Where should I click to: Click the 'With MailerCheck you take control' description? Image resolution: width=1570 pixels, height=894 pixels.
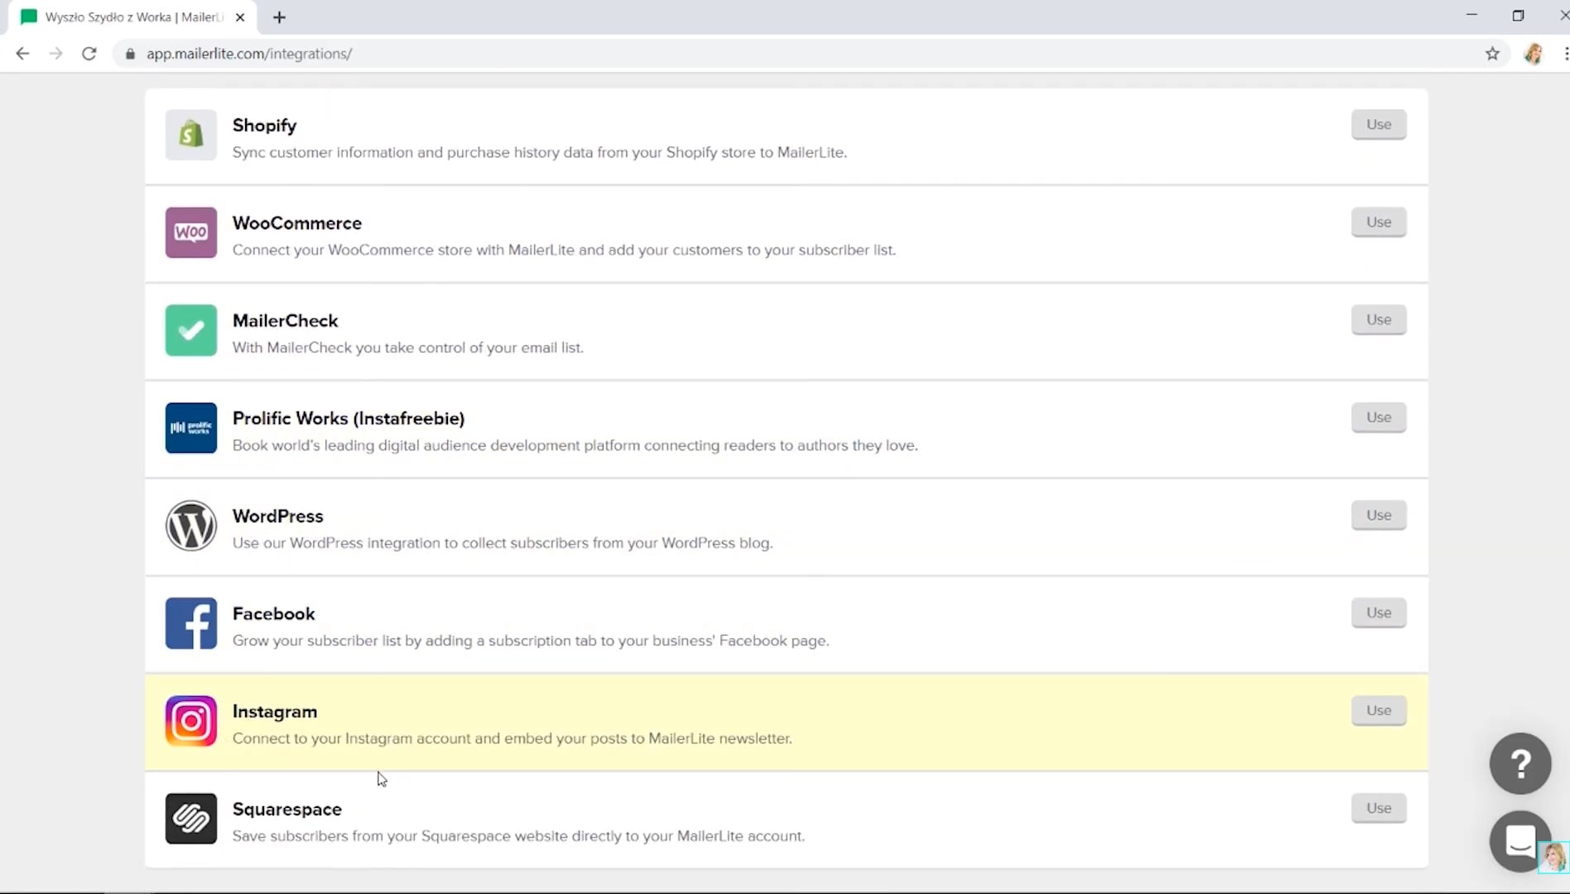[x=408, y=348]
